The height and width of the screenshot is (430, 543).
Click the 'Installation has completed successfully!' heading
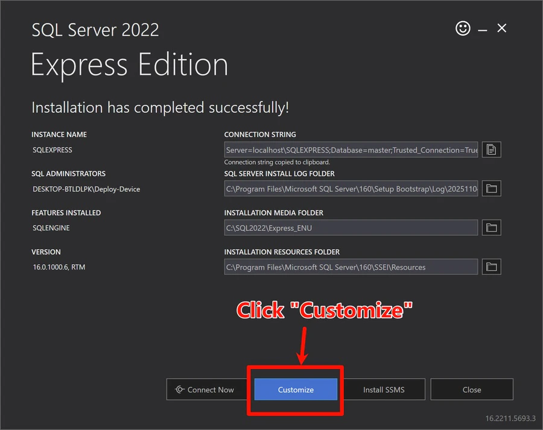(x=160, y=108)
